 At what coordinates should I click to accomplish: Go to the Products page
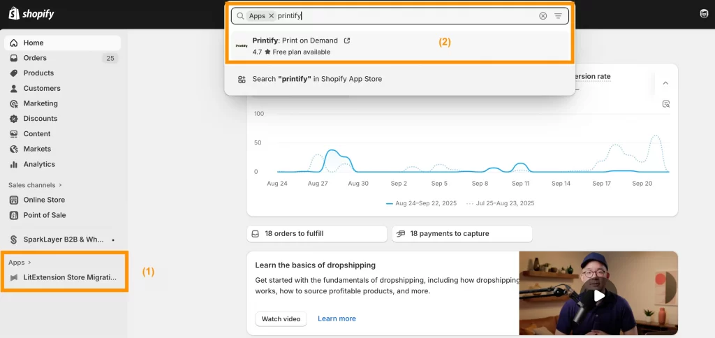pos(62,73)
